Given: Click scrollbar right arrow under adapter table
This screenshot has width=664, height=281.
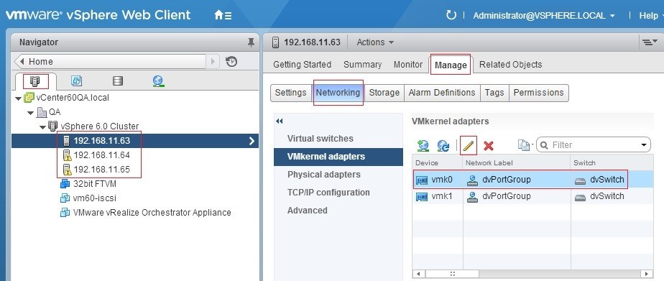Looking at the screenshot, I should coord(647,274).
